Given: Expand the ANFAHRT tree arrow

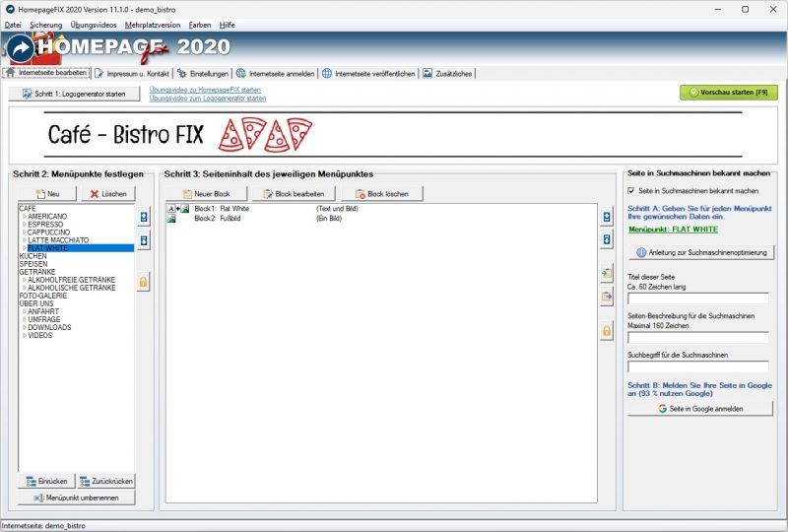Looking at the screenshot, I should (24, 311).
